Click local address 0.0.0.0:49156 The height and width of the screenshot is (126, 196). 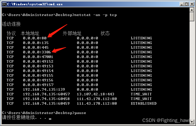pyautogui.click(x=38, y=80)
